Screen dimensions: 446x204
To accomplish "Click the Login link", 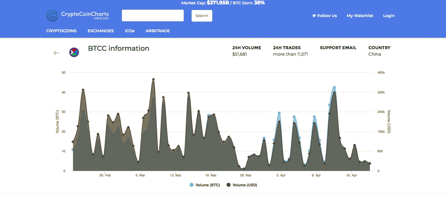I will 389,16.
